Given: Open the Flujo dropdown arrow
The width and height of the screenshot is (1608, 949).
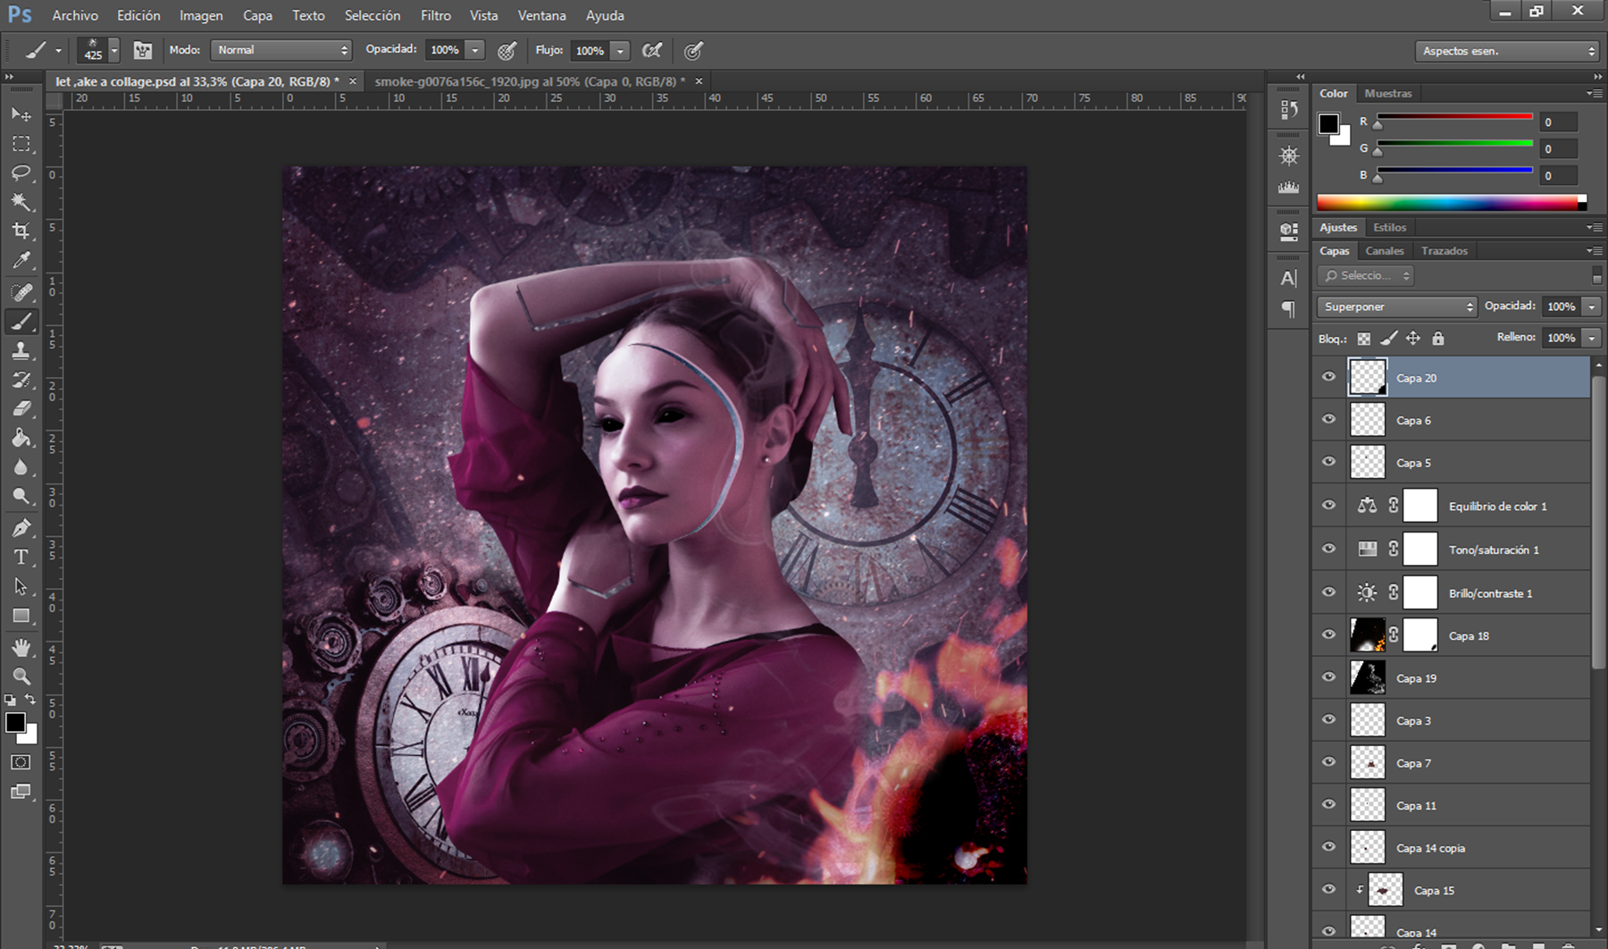Looking at the screenshot, I should pos(621,51).
